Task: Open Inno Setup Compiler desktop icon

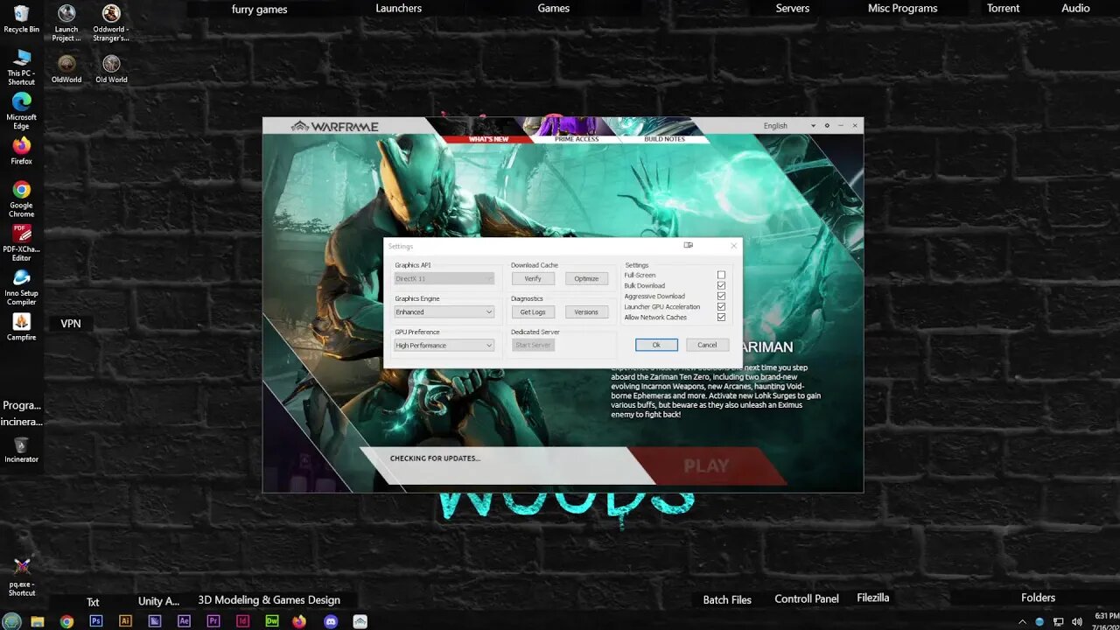Action: point(22,287)
